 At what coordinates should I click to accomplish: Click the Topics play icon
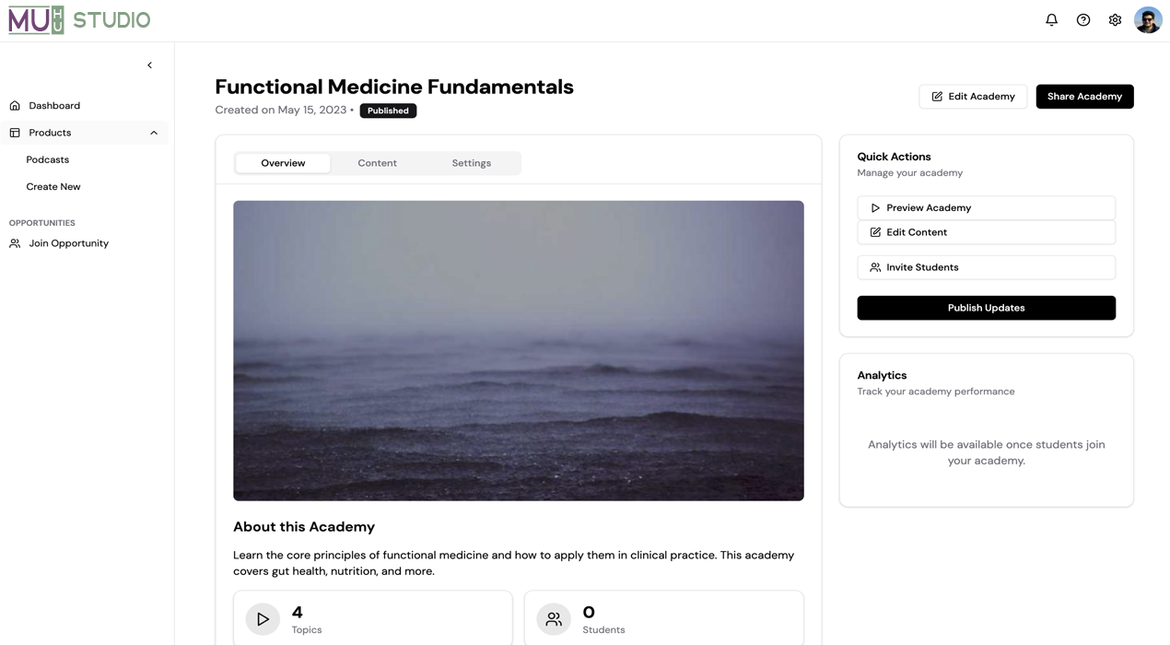click(x=263, y=619)
